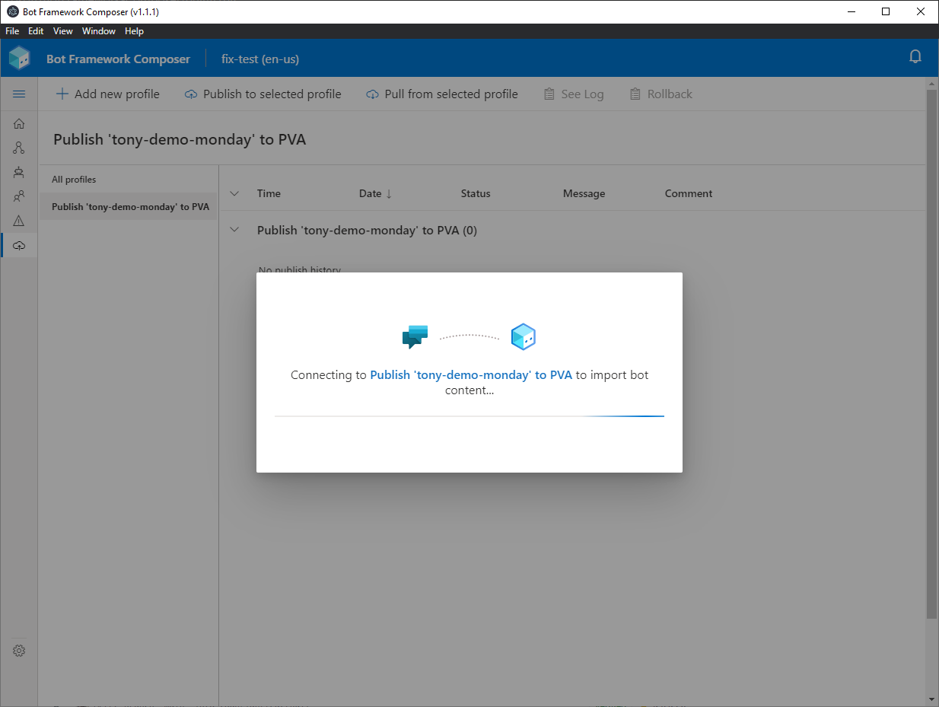939x707 pixels.
Task: Select the Publish cloud sidebar icon
Action: click(x=19, y=245)
